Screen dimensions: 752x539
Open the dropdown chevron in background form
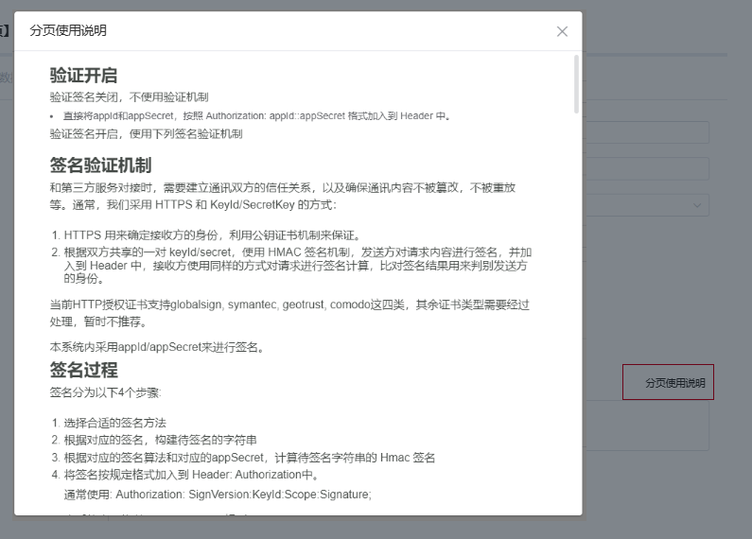coord(697,205)
